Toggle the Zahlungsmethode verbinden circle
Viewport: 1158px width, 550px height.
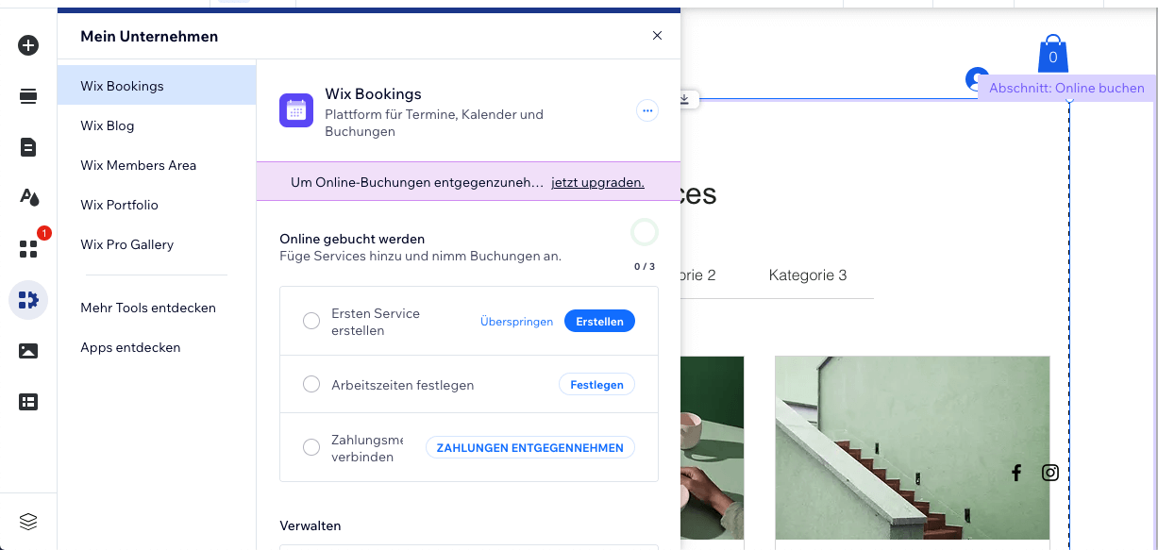(311, 448)
